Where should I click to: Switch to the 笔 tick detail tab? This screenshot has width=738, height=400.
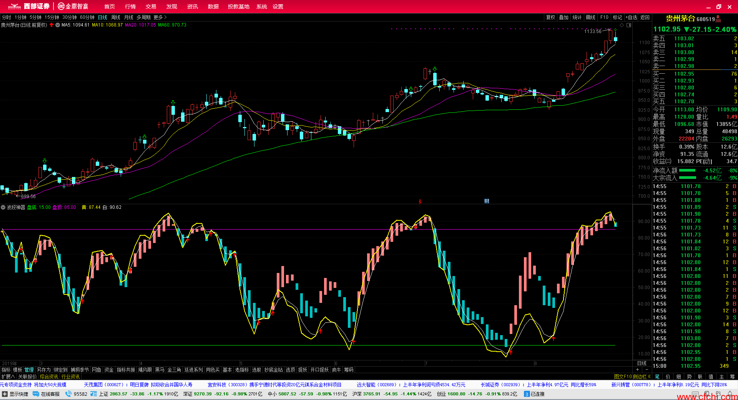[x=657, y=377]
